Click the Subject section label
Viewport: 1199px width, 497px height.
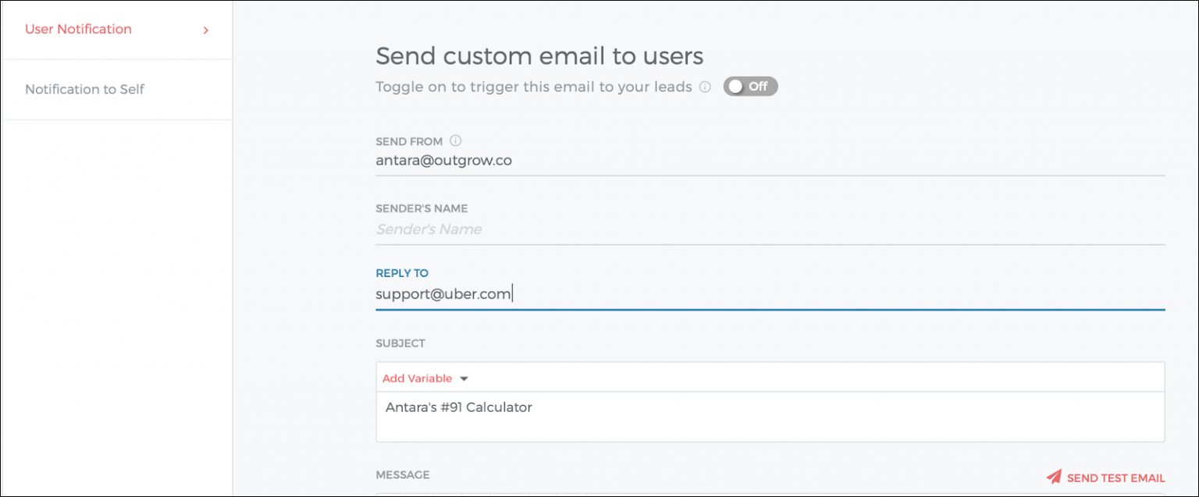(x=400, y=343)
